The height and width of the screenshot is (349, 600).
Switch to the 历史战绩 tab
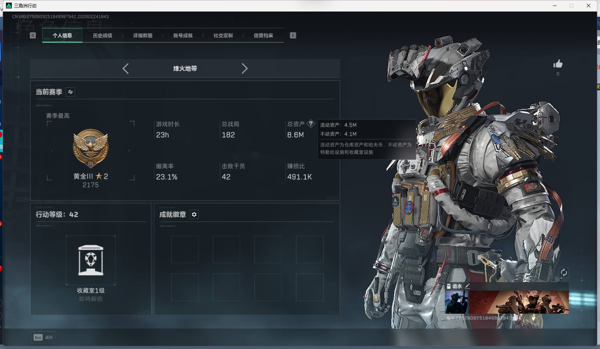click(102, 35)
